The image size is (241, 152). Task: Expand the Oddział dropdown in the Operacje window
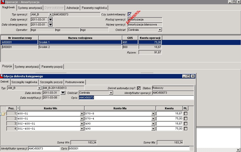[x=160, y=30]
